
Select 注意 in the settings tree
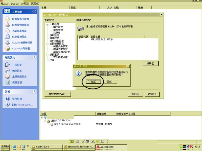click(52, 60)
